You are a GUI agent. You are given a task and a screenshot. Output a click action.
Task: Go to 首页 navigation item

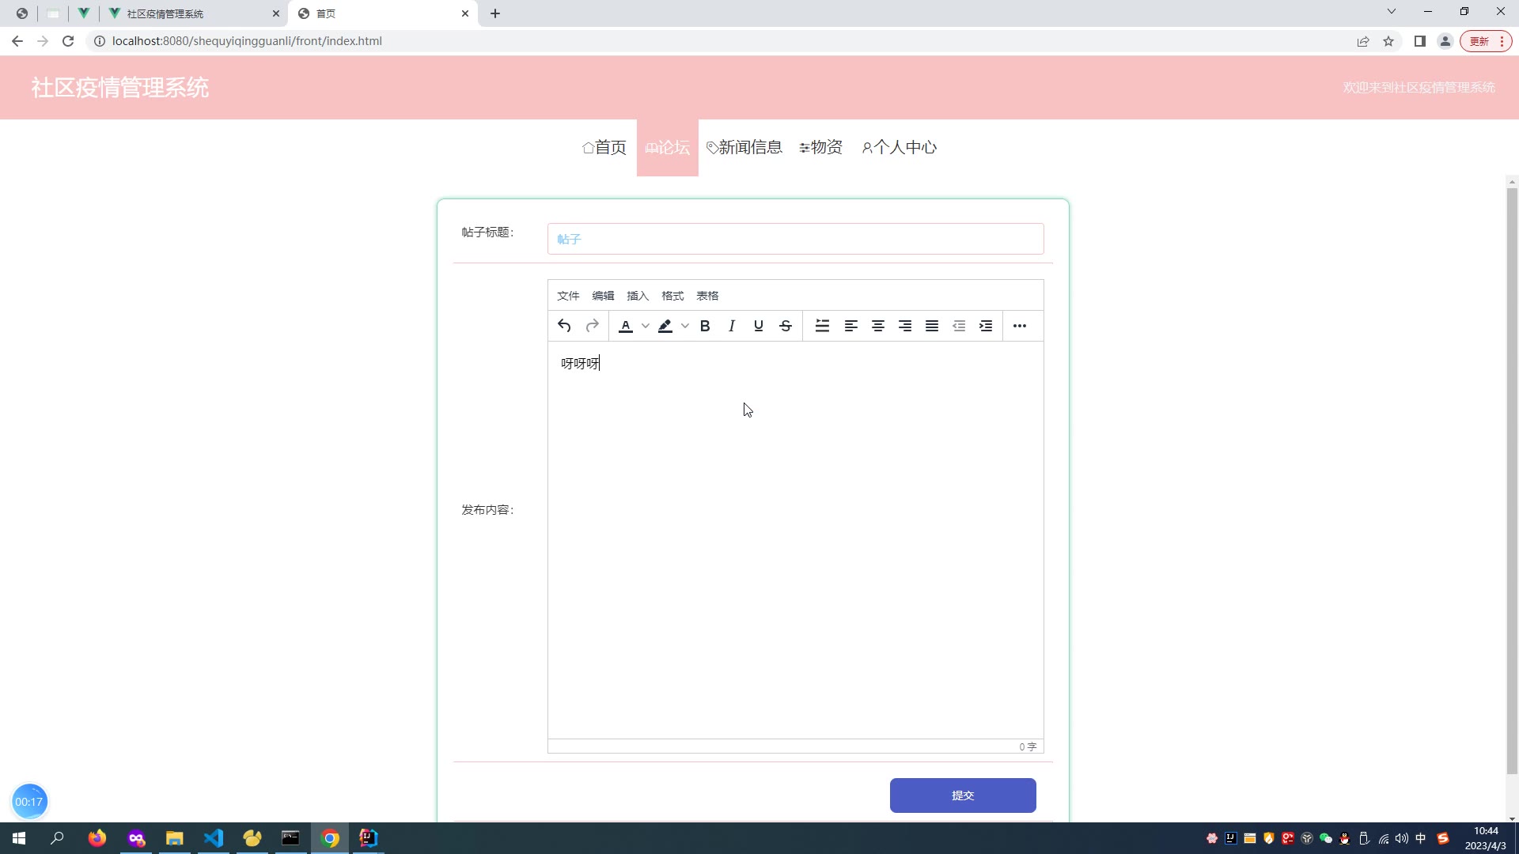[604, 148]
